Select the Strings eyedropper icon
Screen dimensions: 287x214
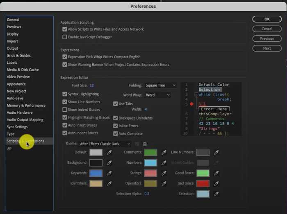click(x=164, y=173)
